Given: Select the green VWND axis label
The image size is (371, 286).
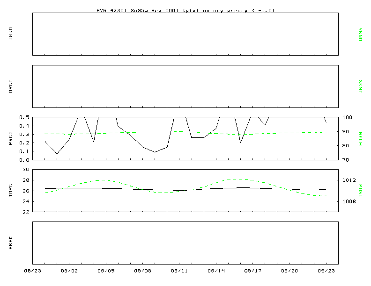Looking at the screenshot, I should 360,35.
